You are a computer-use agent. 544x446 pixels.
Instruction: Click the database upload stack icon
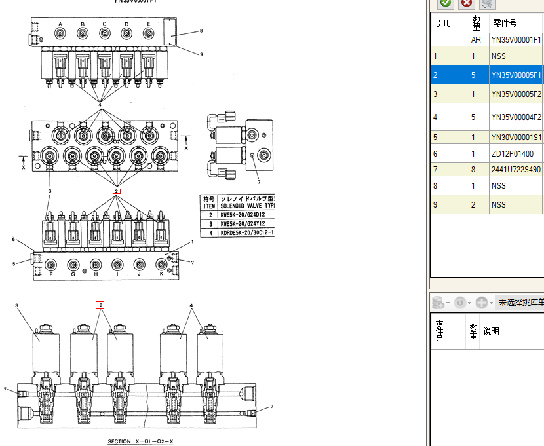[438, 303]
